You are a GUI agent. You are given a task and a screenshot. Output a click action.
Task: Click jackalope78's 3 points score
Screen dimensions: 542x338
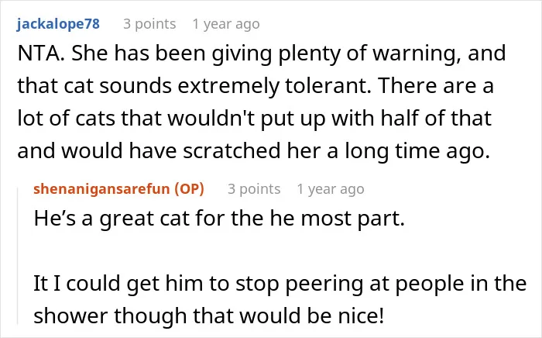pos(149,24)
